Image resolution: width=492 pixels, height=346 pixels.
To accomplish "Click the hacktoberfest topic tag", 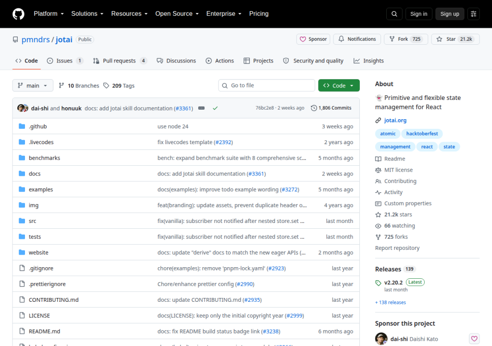I will 422,134.
